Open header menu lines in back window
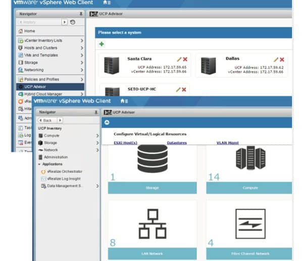This screenshot has width=302, height=261. [109, 3]
